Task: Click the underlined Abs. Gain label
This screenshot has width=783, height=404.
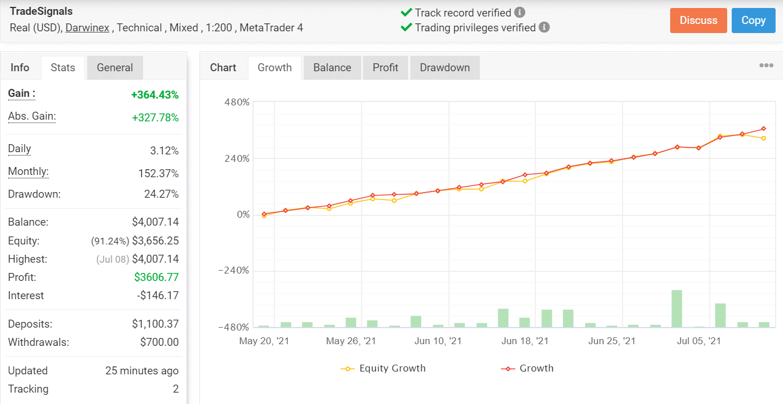Action: 32,116
